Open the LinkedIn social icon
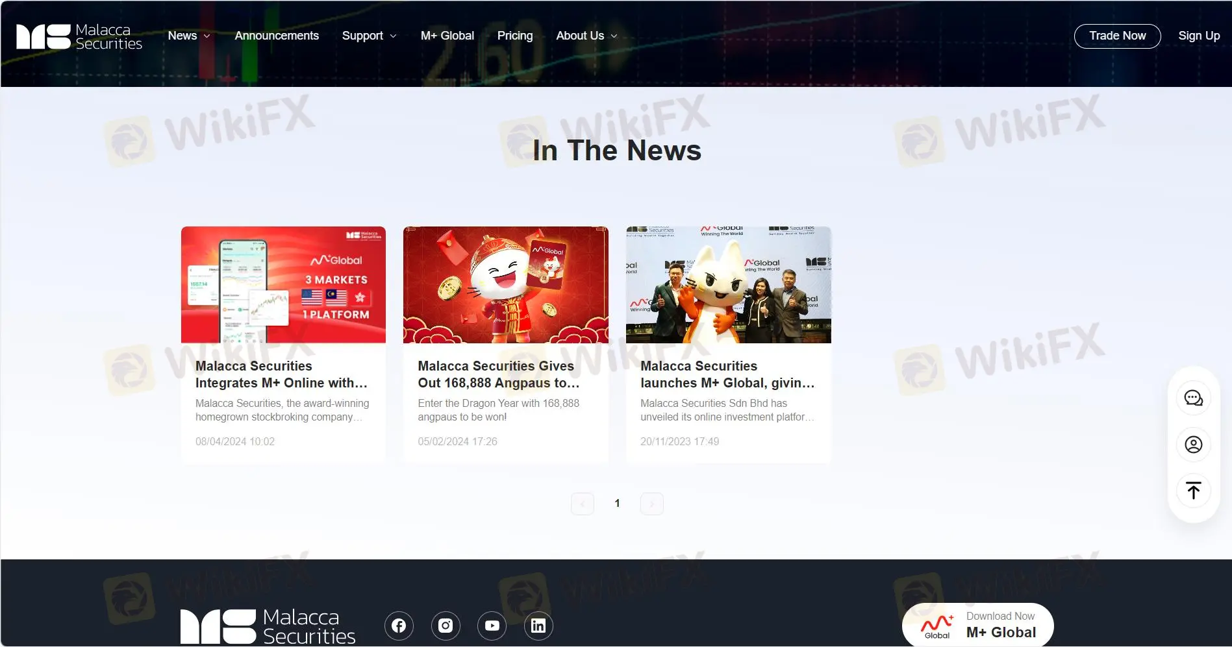 pos(538,626)
